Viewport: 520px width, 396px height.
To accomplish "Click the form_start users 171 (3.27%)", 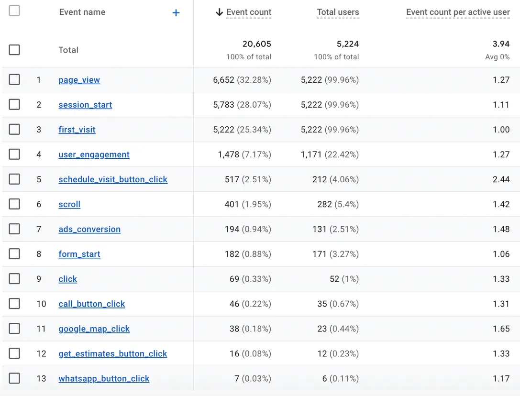I will pos(336,254).
